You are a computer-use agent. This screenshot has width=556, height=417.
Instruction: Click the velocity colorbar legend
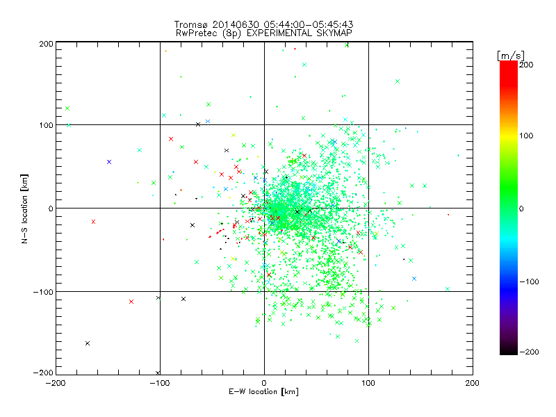509,208
